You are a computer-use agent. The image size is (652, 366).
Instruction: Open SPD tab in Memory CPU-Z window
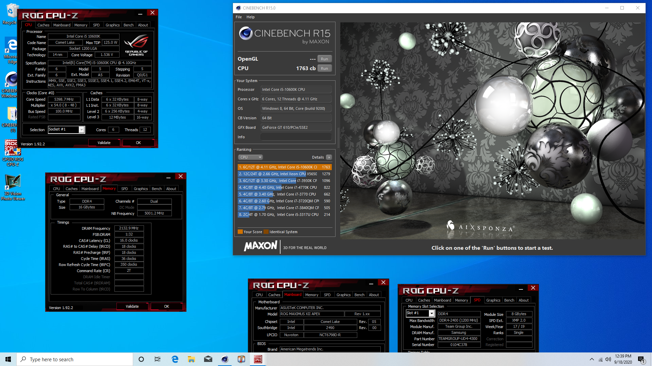[125, 189]
